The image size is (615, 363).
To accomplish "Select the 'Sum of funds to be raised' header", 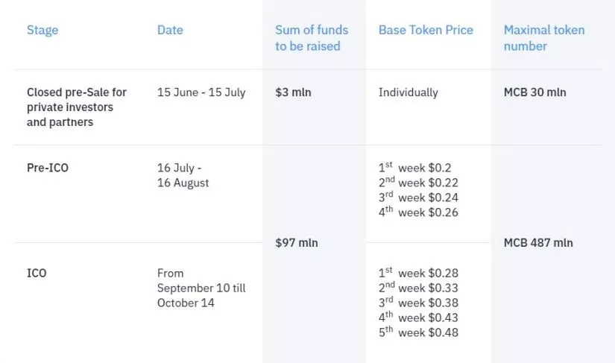I will click(x=312, y=38).
